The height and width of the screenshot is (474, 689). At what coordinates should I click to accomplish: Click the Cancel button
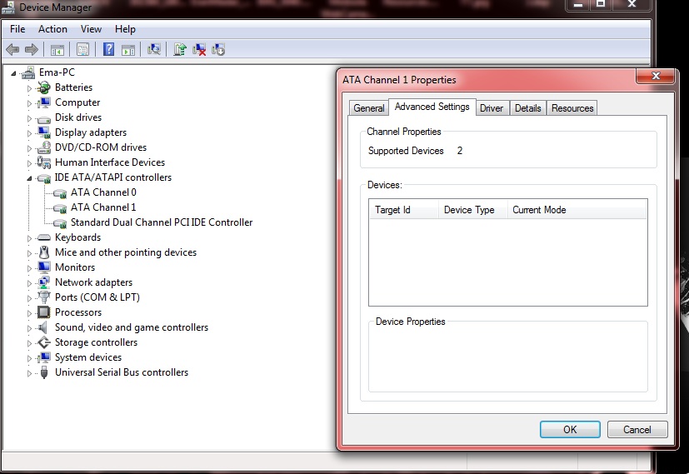point(637,430)
